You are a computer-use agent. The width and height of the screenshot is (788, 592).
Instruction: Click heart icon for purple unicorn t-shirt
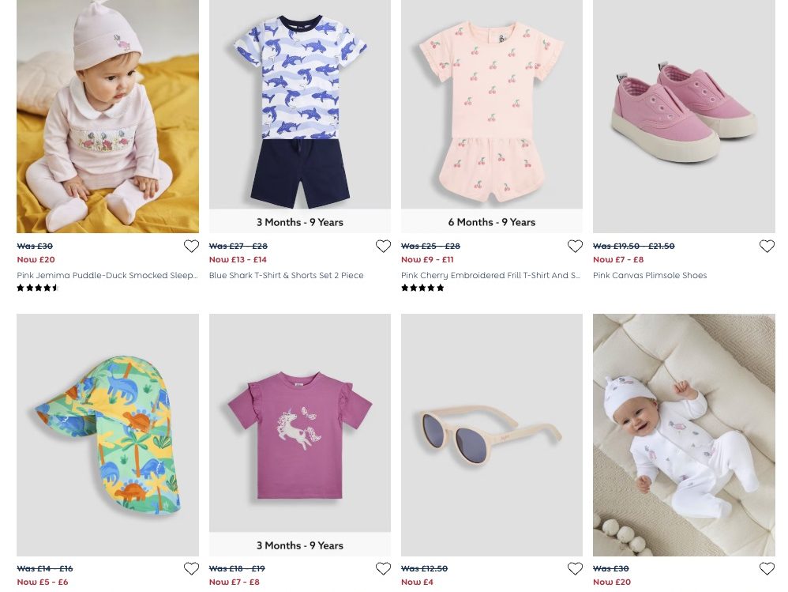(x=383, y=569)
